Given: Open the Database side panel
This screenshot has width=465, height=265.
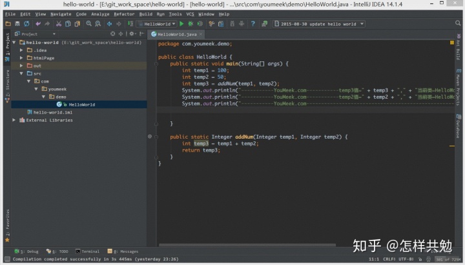Looking at the screenshot, I should (459, 126).
